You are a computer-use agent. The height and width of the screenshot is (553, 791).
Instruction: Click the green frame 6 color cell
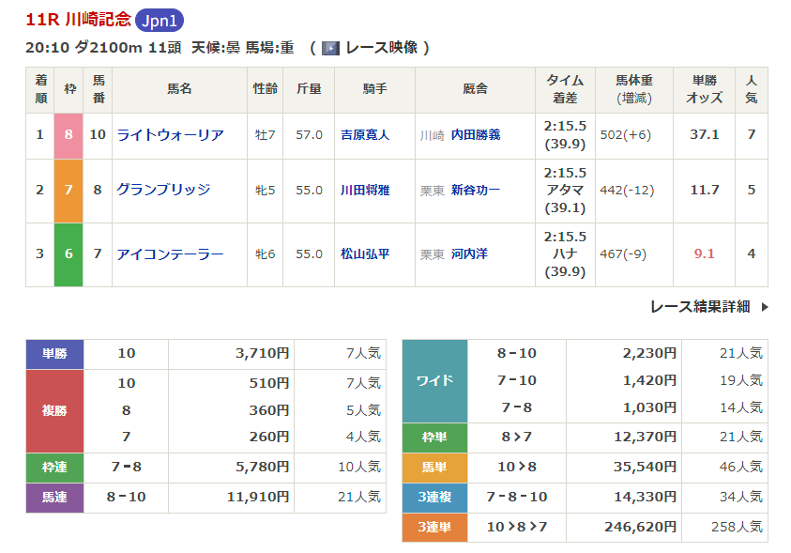pyautogui.click(x=68, y=254)
